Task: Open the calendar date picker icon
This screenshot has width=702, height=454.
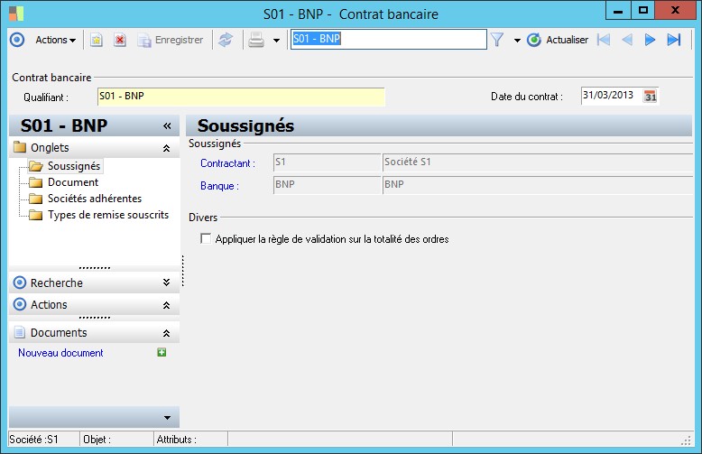Action: click(x=650, y=96)
